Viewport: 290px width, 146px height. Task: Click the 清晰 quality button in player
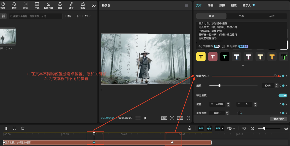pos(164,118)
